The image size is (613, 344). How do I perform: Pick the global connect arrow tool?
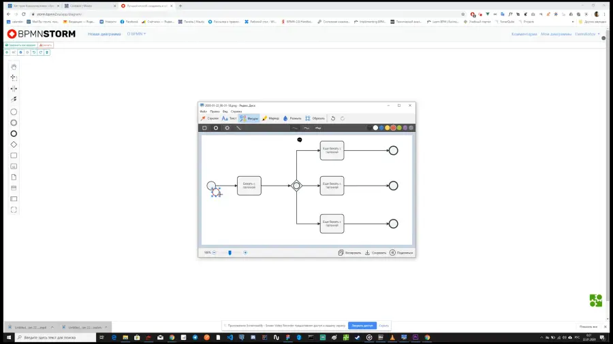(x=14, y=99)
